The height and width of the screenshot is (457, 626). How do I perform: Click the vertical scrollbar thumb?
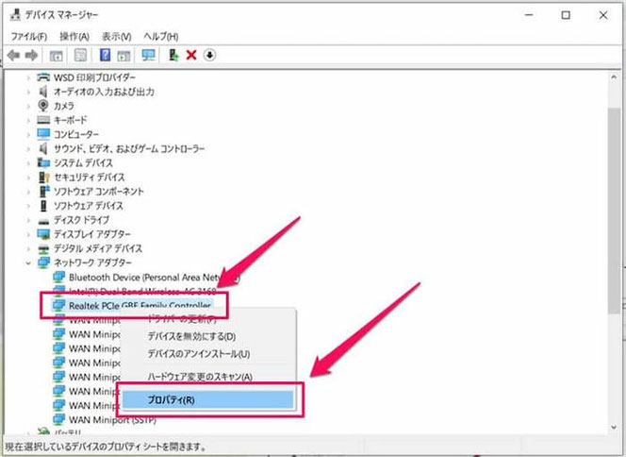[613, 211]
